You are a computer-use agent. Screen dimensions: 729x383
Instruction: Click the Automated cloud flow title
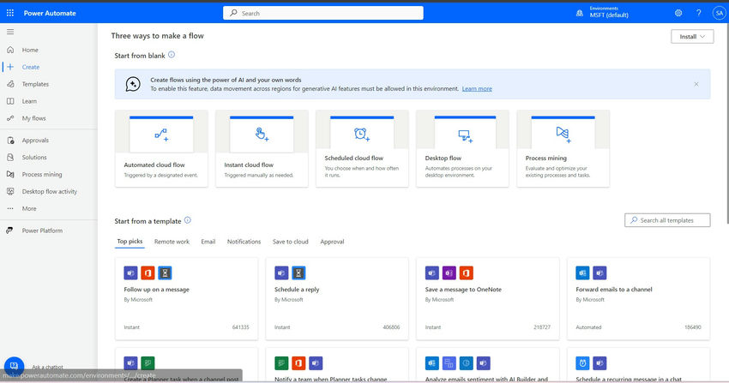tap(154, 165)
